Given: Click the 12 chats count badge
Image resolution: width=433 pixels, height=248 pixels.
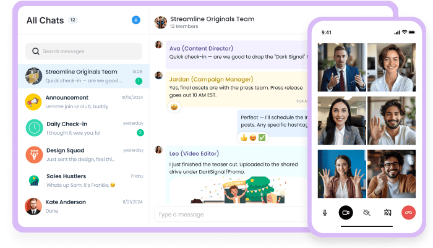Looking at the screenshot, I should pos(72,20).
